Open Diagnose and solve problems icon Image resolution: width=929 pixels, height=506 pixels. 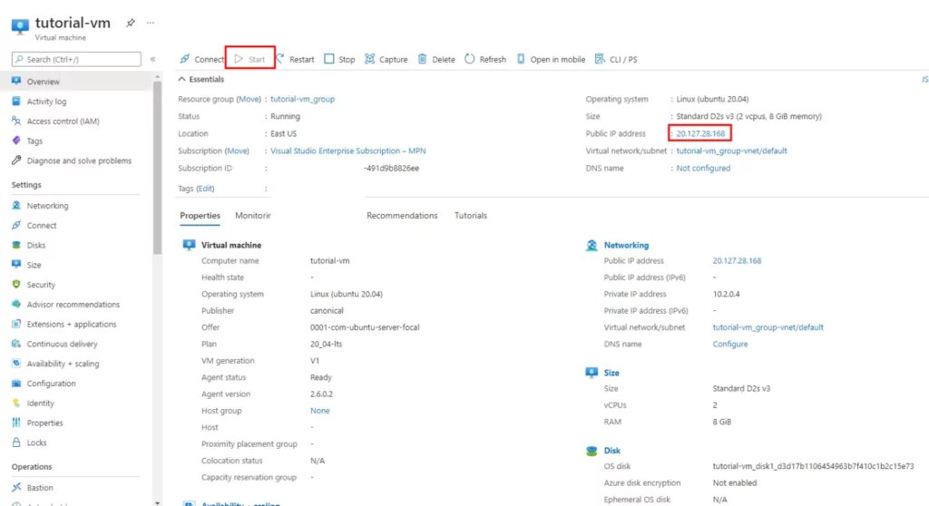pyautogui.click(x=16, y=161)
